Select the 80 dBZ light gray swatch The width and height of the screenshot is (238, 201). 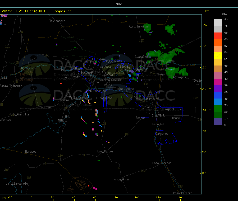(218, 23)
